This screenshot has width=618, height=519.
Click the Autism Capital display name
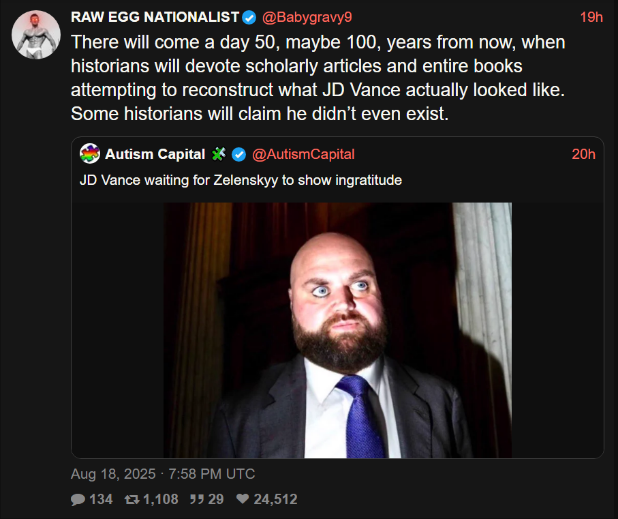[155, 154]
